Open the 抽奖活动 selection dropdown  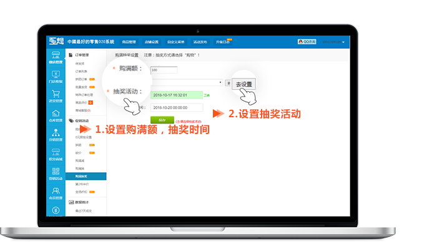click(x=187, y=82)
